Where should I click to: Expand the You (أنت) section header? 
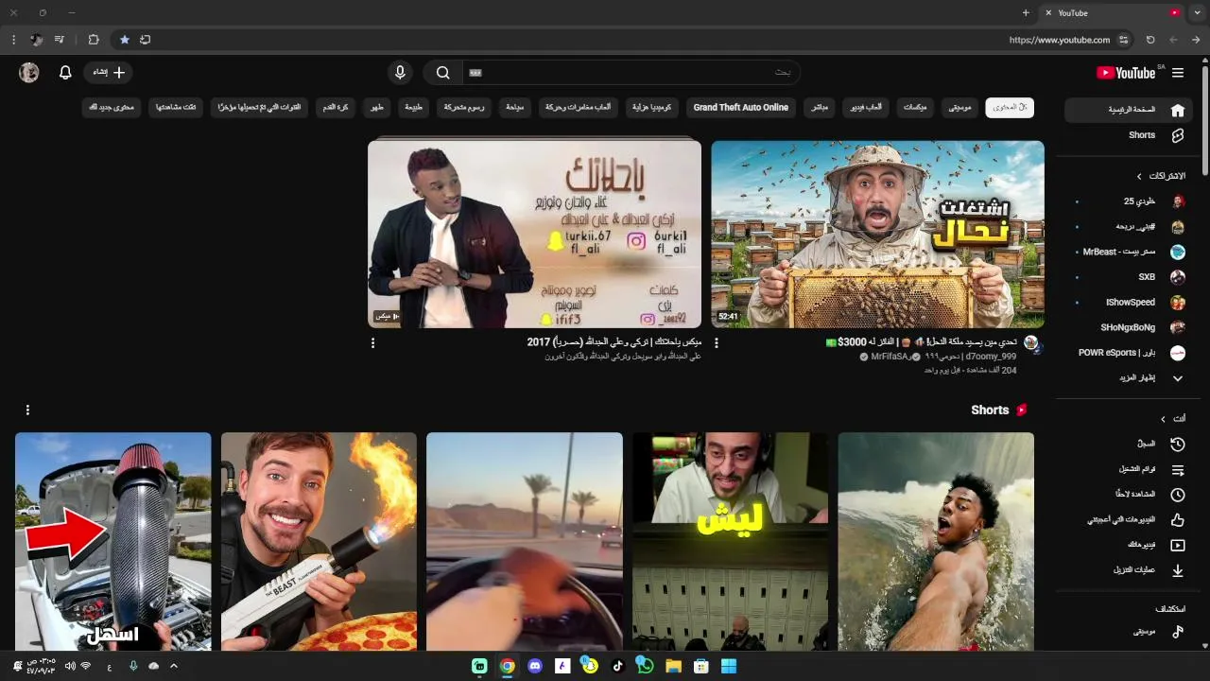click(x=1174, y=418)
